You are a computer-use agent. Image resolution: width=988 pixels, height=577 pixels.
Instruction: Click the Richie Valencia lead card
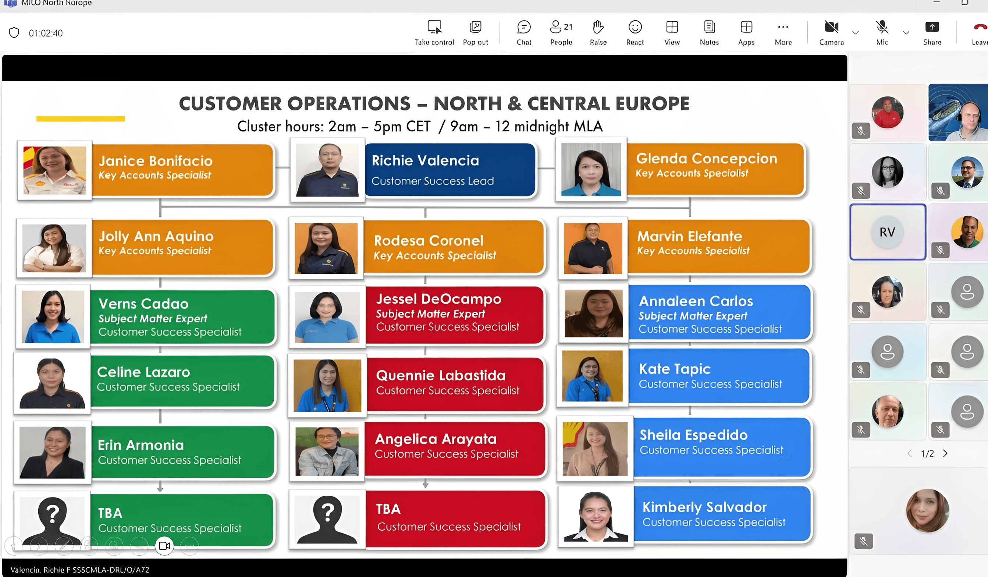click(413, 169)
